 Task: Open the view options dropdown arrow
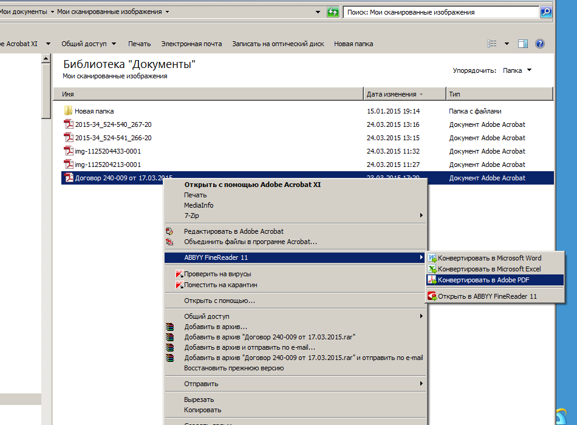507,44
